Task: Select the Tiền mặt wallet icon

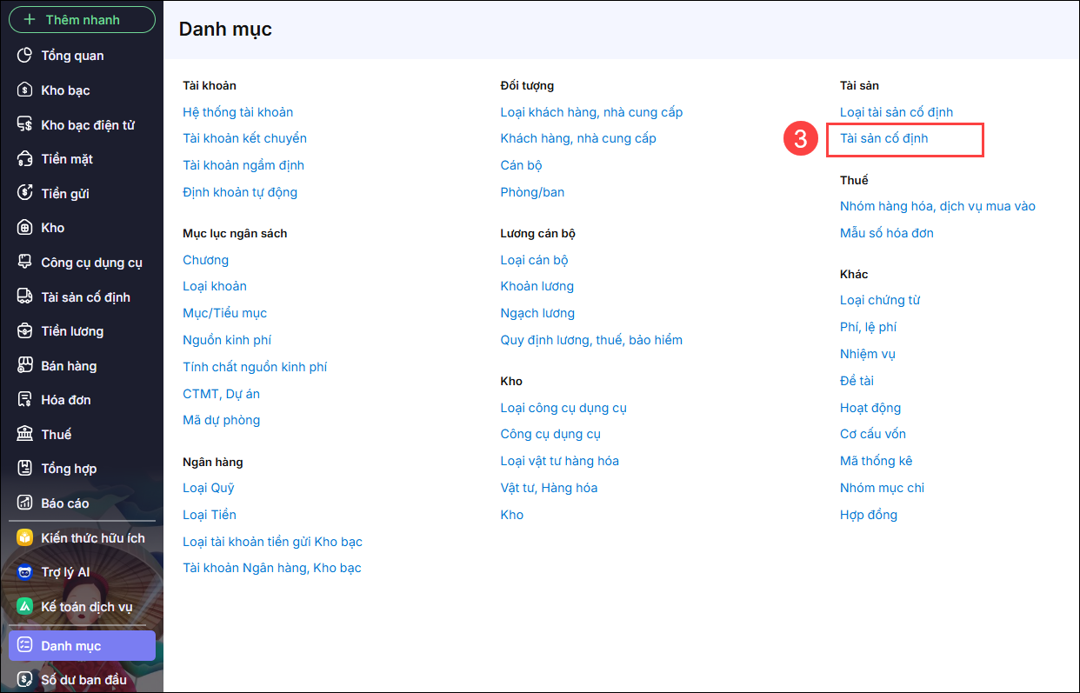Action: [x=25, y=159]
